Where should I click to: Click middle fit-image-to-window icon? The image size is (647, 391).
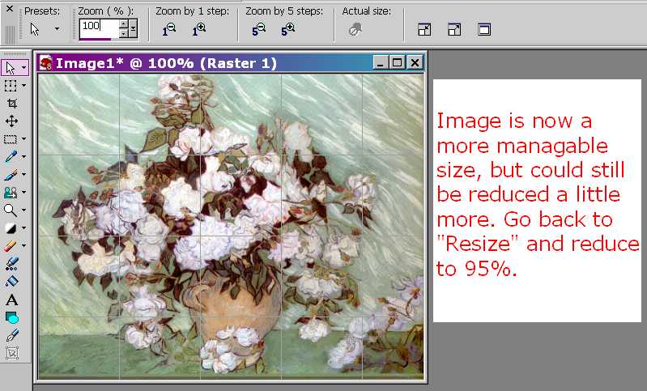pyautogui.click(x=454, y=30)
